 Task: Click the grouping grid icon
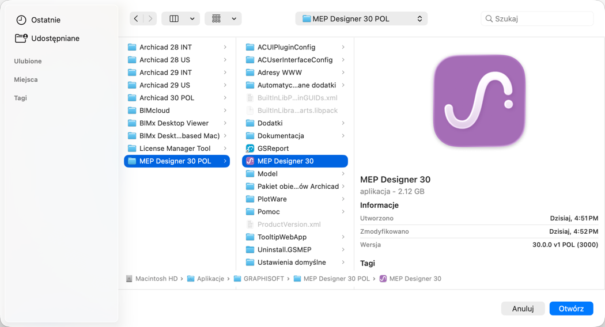click(x=216, y=18)
